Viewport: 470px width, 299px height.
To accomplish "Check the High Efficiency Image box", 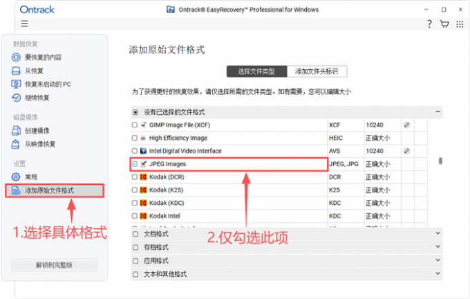I will point(135,138).
